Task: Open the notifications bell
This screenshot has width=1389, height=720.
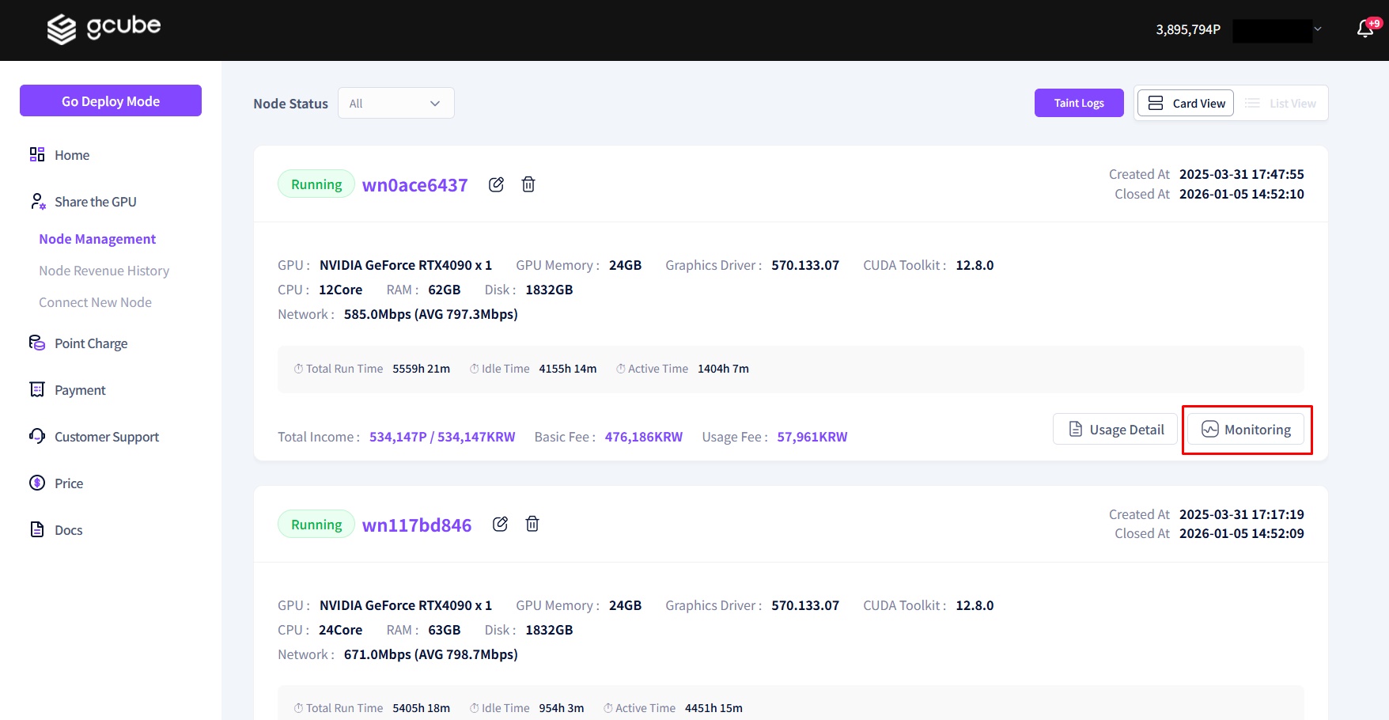Action: point(1364,29)
